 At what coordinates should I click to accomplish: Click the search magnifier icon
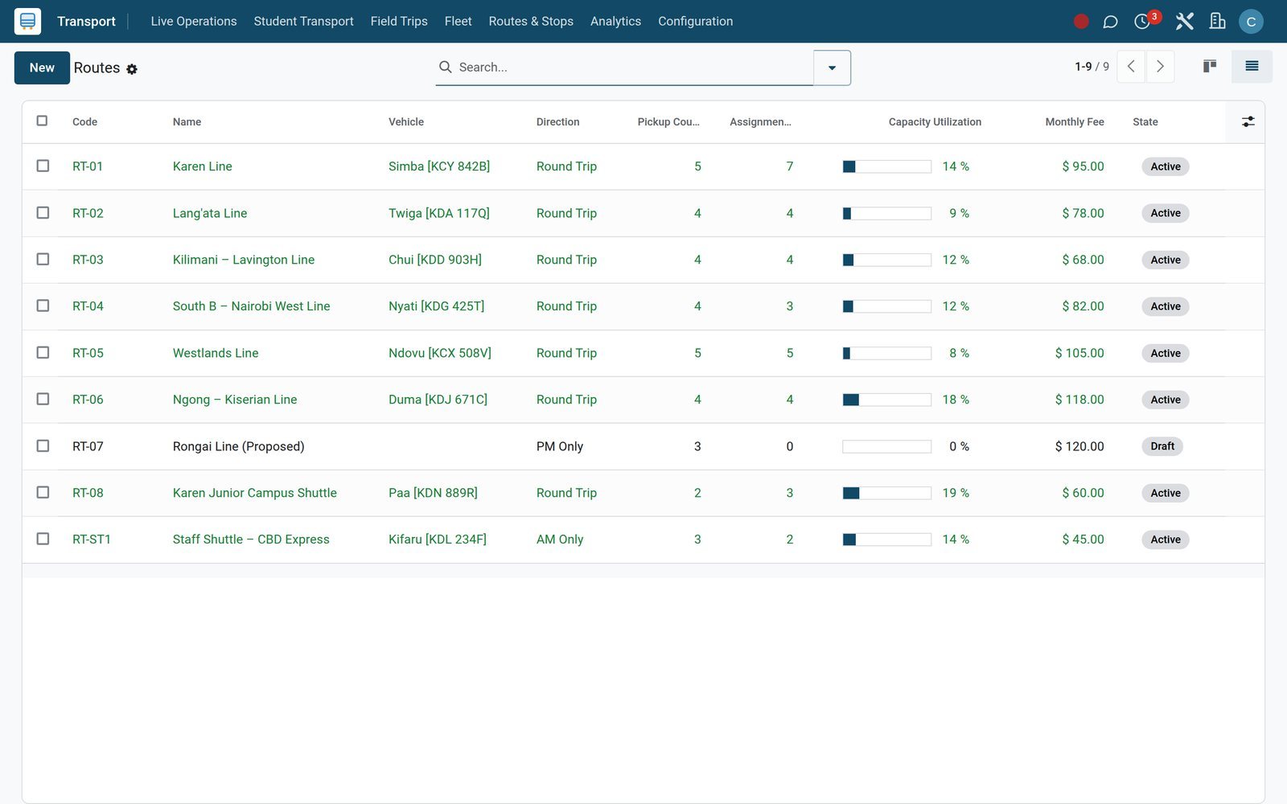[445, 67]
